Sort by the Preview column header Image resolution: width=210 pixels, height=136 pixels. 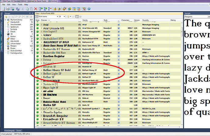point(44,20)
